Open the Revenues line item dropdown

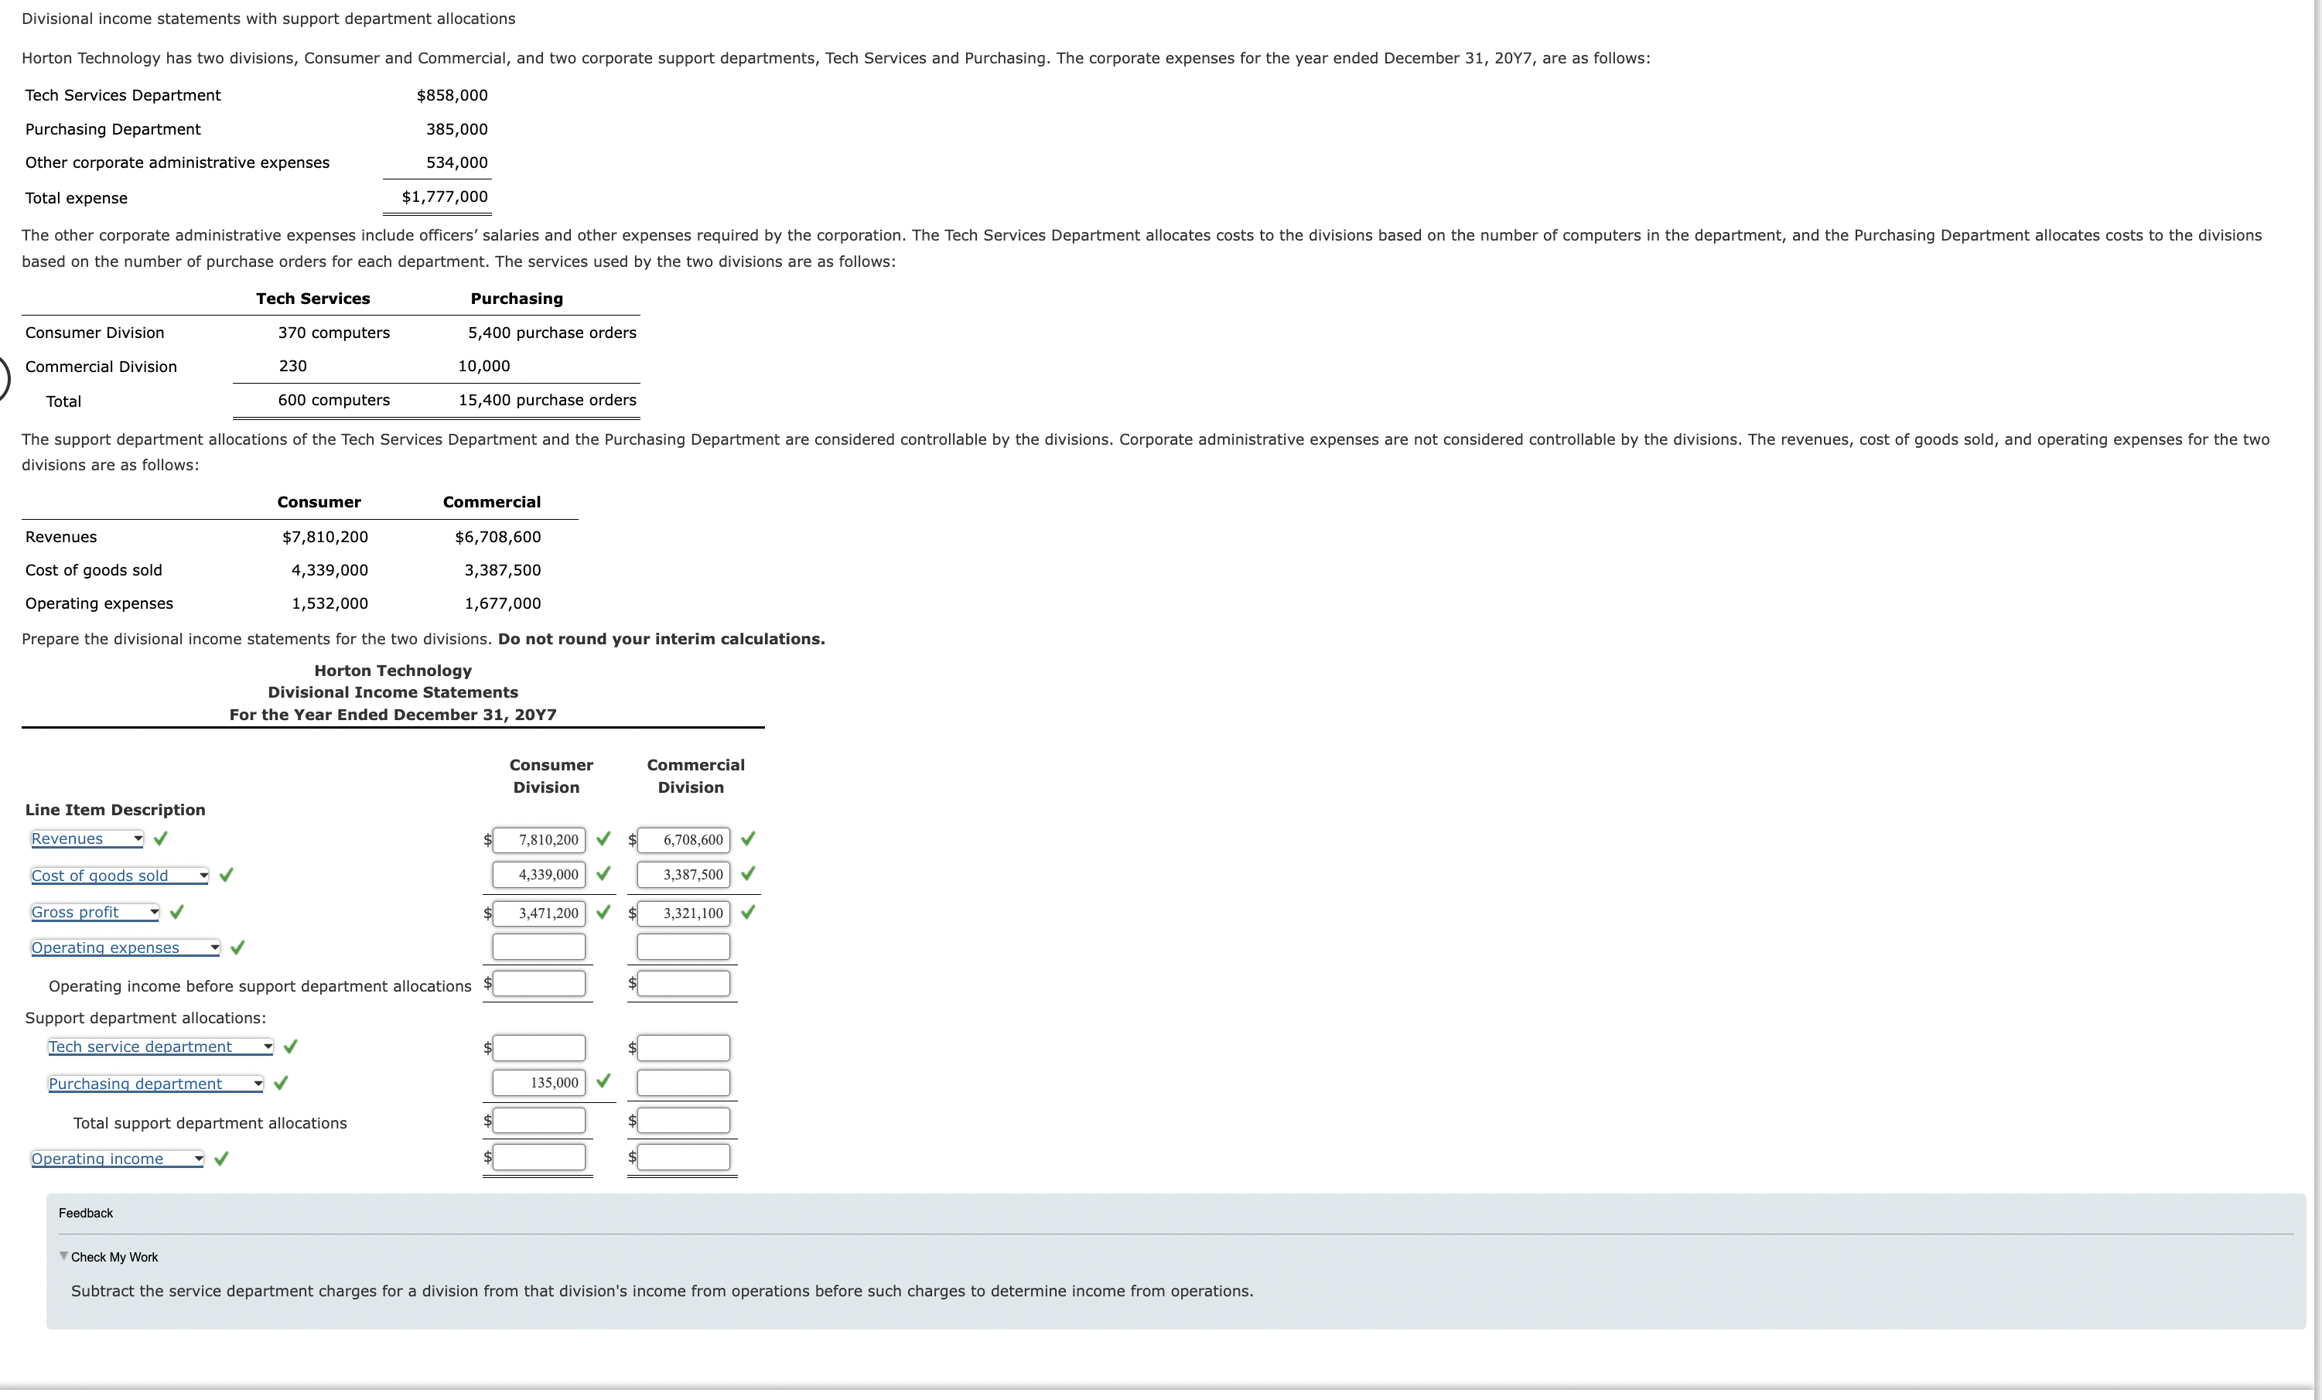87,838
